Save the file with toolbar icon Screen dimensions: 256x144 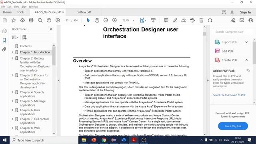click(5, 20)
